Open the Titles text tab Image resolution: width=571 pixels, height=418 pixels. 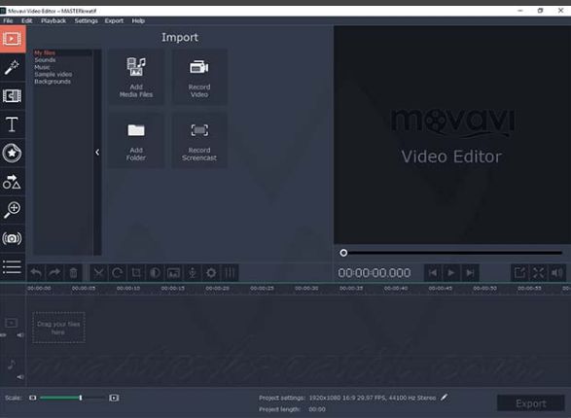[13, 124]
